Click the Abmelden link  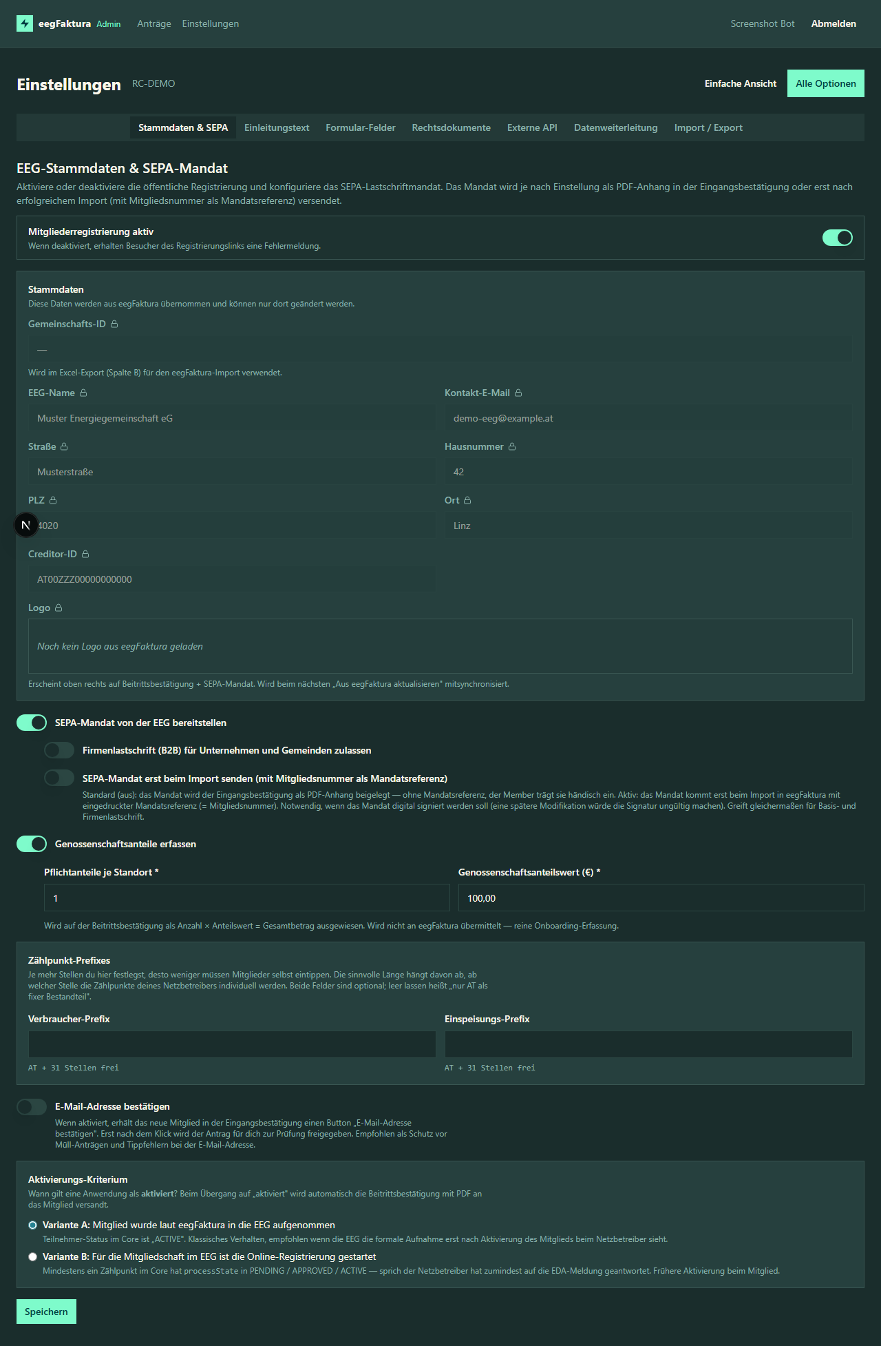pyautogui.click(x=834, y=23)
